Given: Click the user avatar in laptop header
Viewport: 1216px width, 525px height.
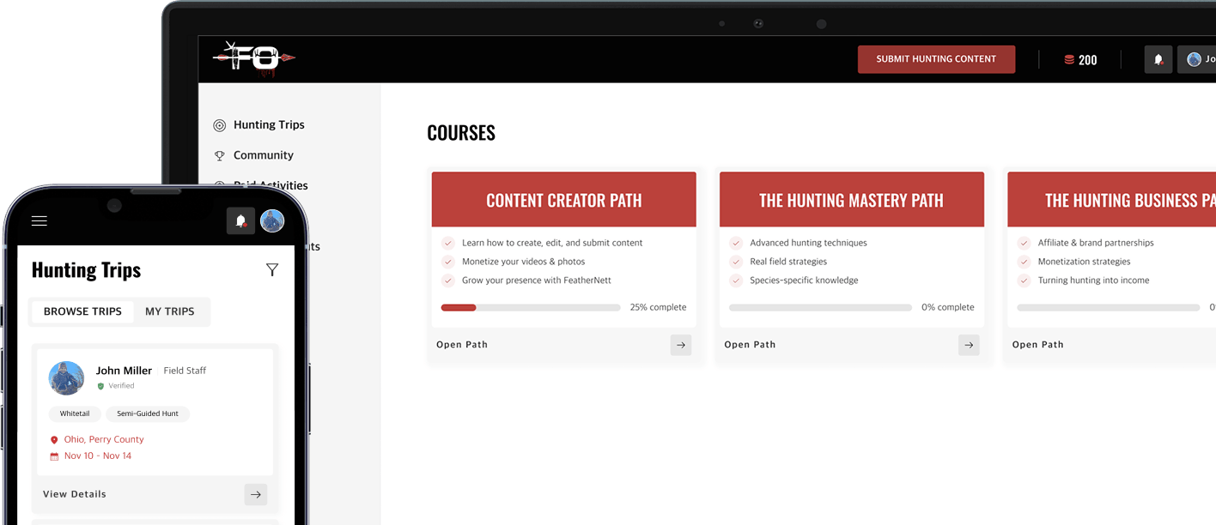Looking at the screenshot, I should pyautogui.click(x=1194, y=59).
